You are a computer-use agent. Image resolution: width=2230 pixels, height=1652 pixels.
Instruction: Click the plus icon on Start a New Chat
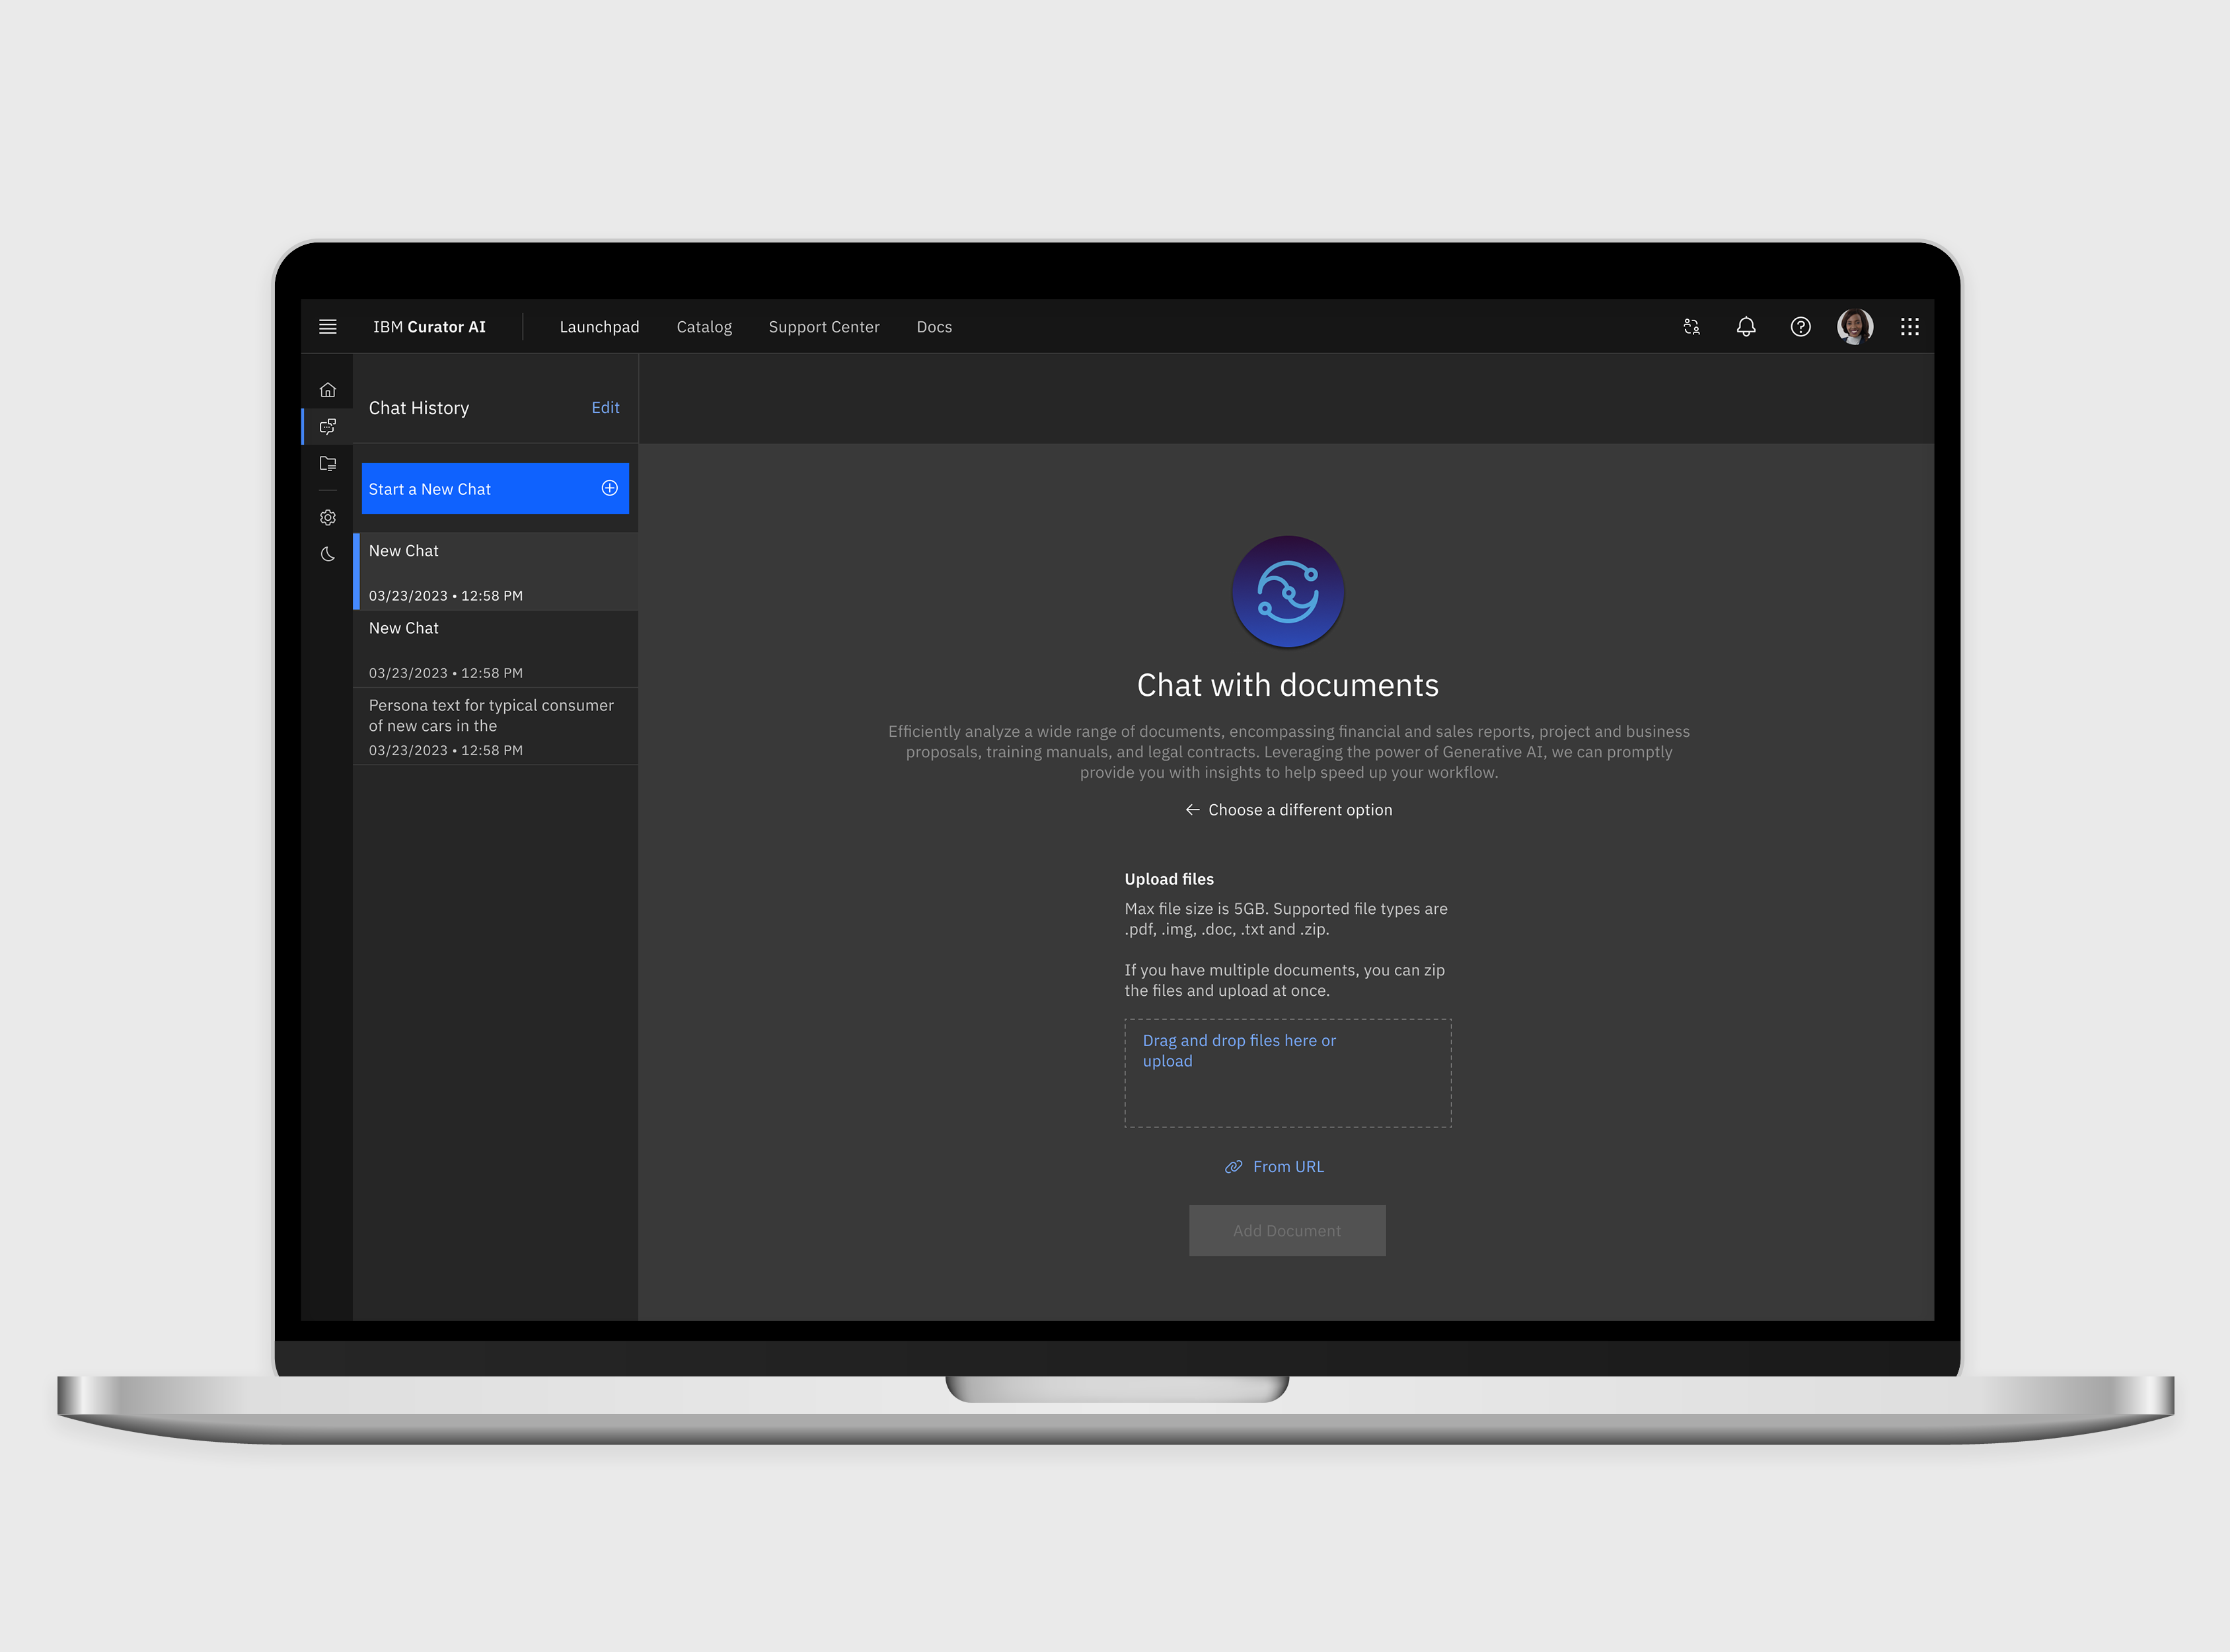(x=610, y=488)
